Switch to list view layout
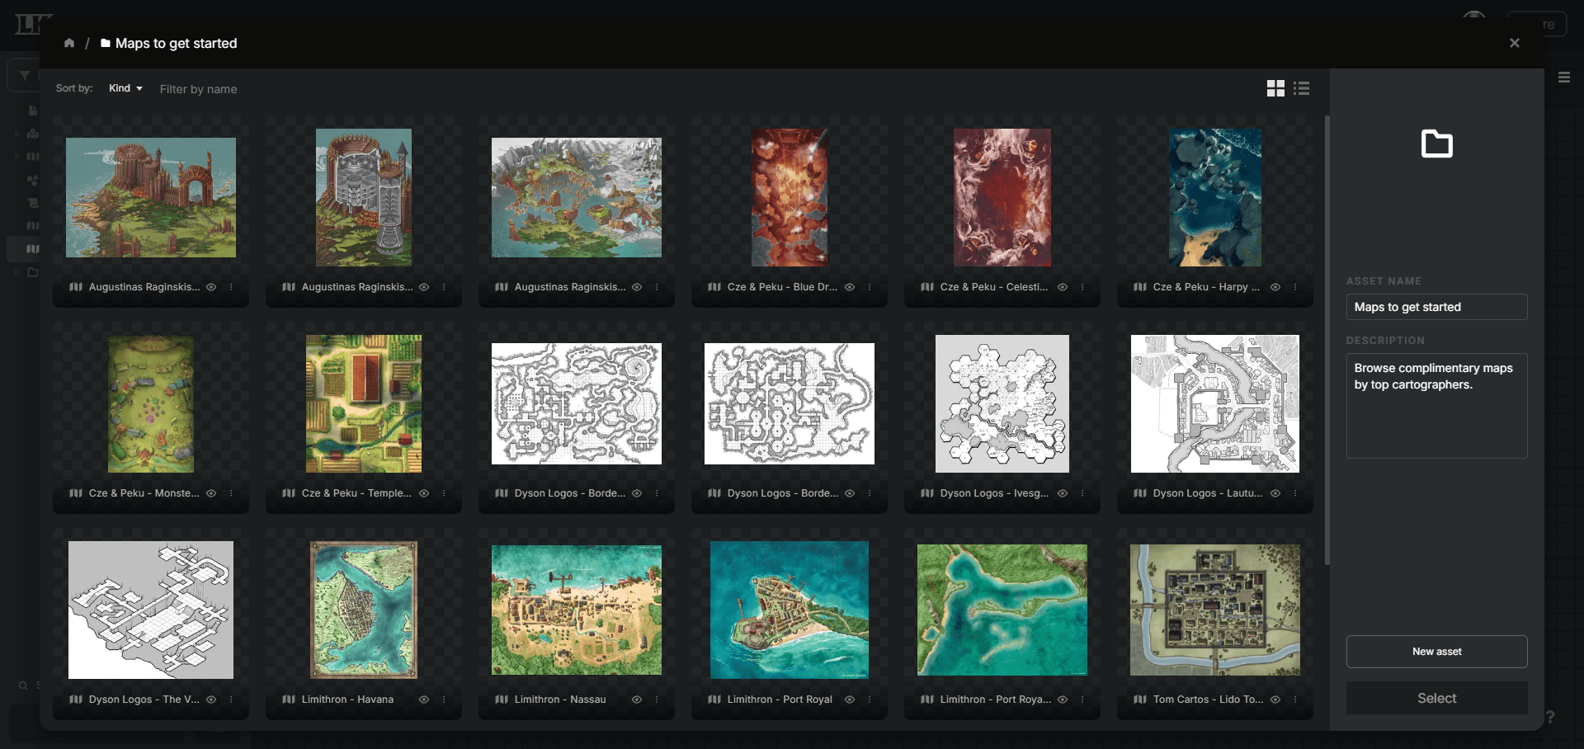Screen dimensions: 1584x749 [1301, 88]
